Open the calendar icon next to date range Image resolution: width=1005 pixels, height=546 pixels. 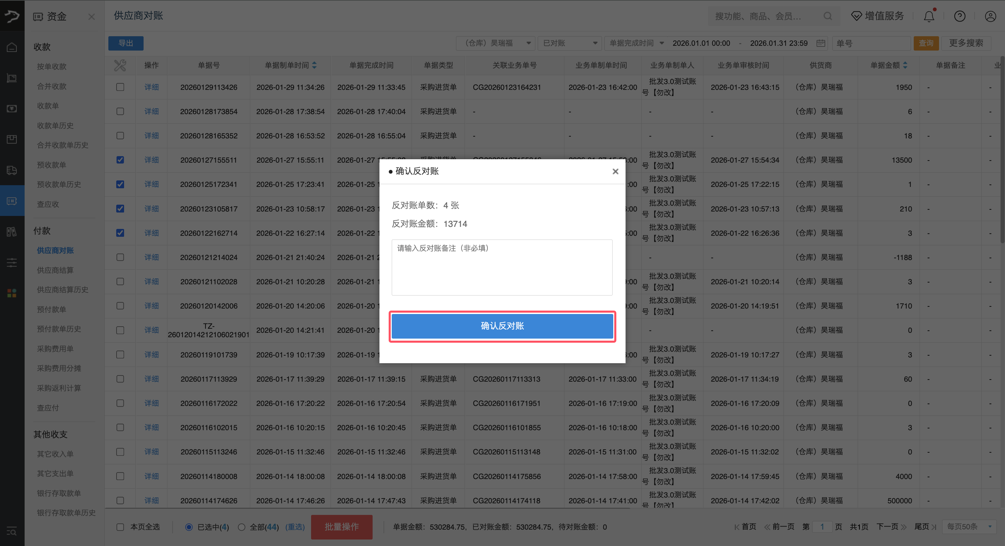coord(821,43)
